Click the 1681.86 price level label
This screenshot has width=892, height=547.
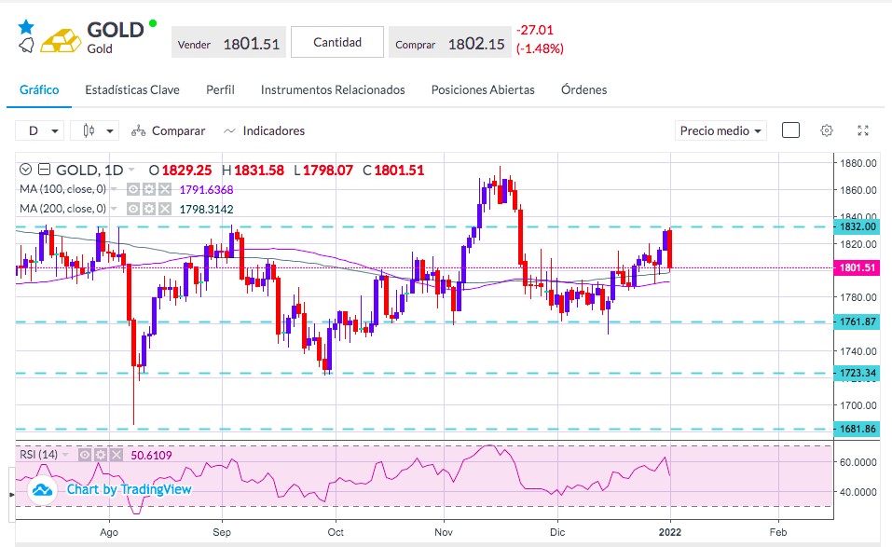tap(858, 429)
